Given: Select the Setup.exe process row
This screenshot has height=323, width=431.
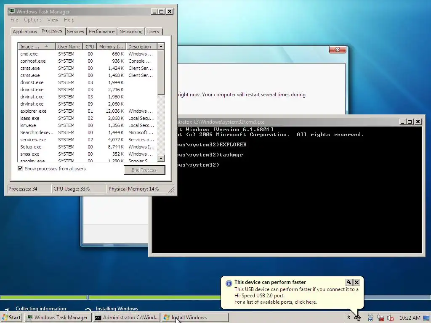Looking at the screenshot, I should [88, 147].
